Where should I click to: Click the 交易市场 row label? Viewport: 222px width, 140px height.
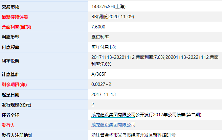point(10,6)
